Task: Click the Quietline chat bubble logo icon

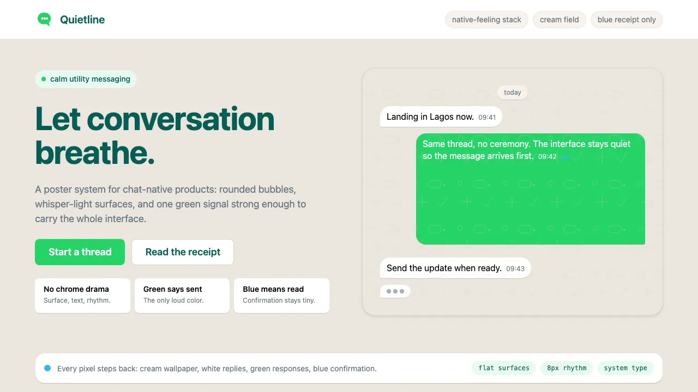Action: click(x=44, y=20)
